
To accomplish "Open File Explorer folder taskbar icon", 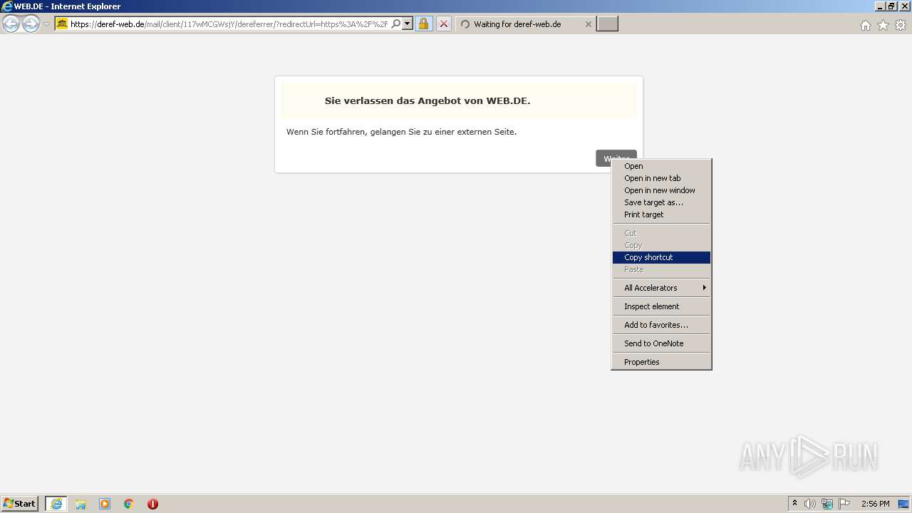I will tap(81, 504).
